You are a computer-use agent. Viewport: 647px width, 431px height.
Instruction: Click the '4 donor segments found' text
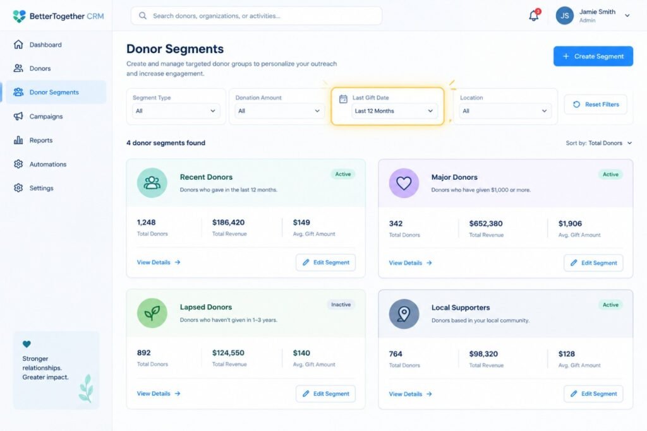coord(166,143)
